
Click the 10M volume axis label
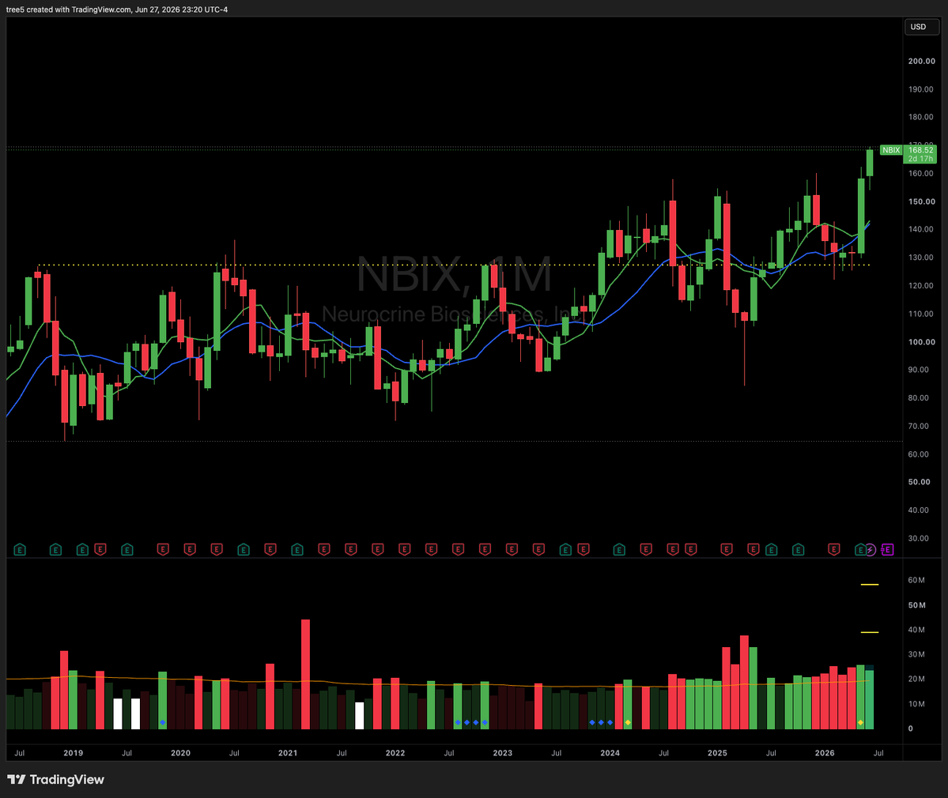click(x=916, y=704)
